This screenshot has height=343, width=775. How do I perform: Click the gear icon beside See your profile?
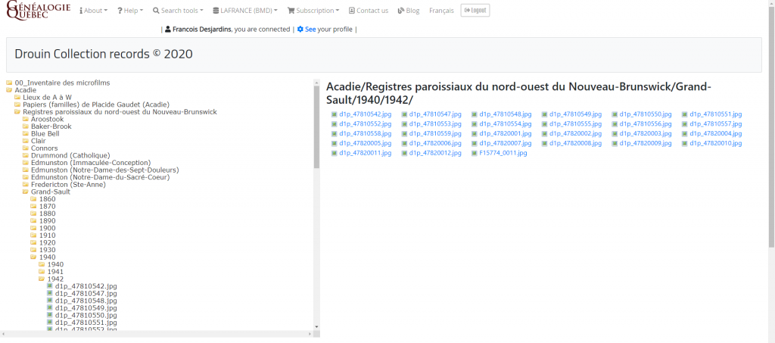coord(300,30)
